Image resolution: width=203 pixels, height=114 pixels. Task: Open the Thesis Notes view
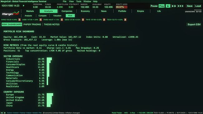(x=52, y=24)
